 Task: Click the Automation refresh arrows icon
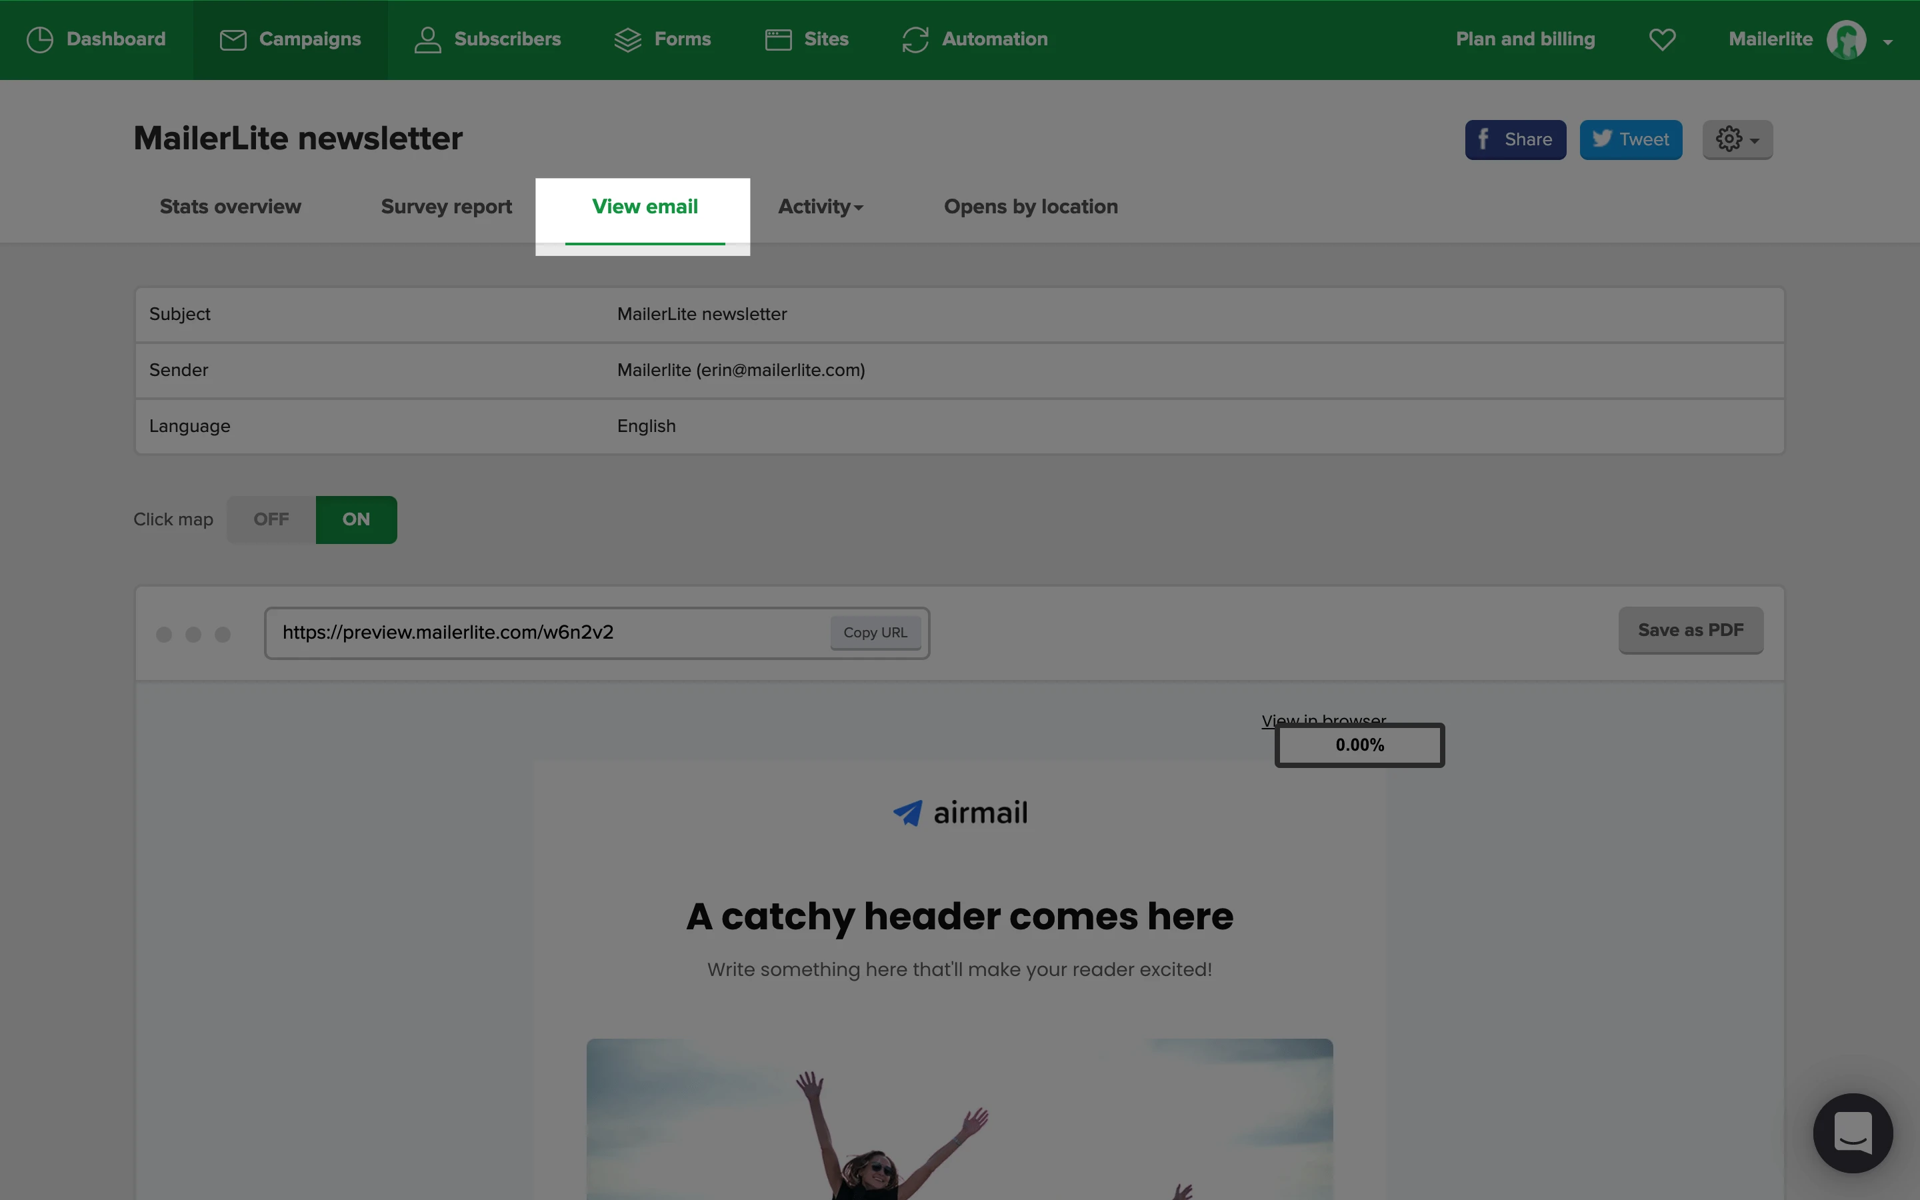(915, 40)
